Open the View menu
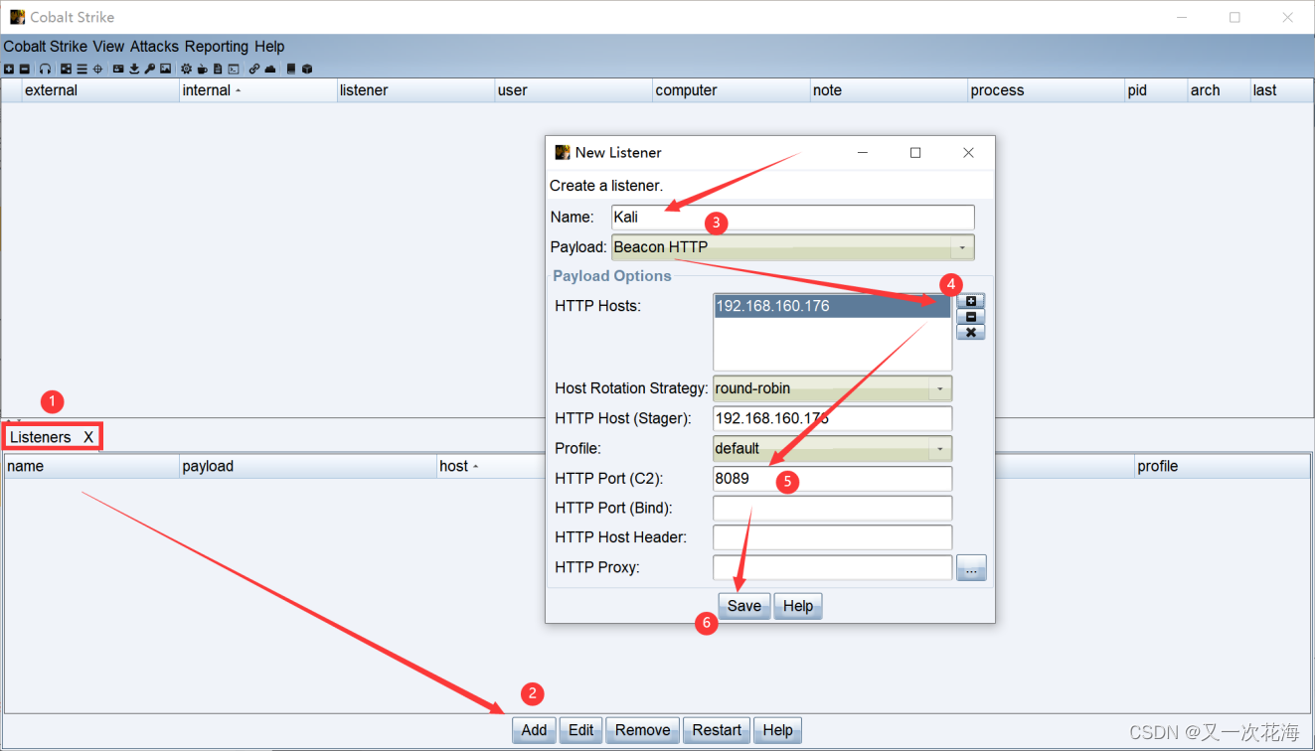The height and width of the screenshot is (751, 1315). (109, 46)
